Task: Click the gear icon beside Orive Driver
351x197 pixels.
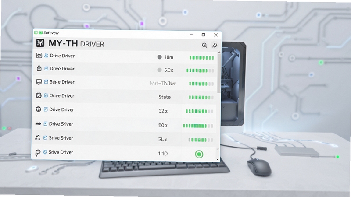Action: tap(39, 95)
